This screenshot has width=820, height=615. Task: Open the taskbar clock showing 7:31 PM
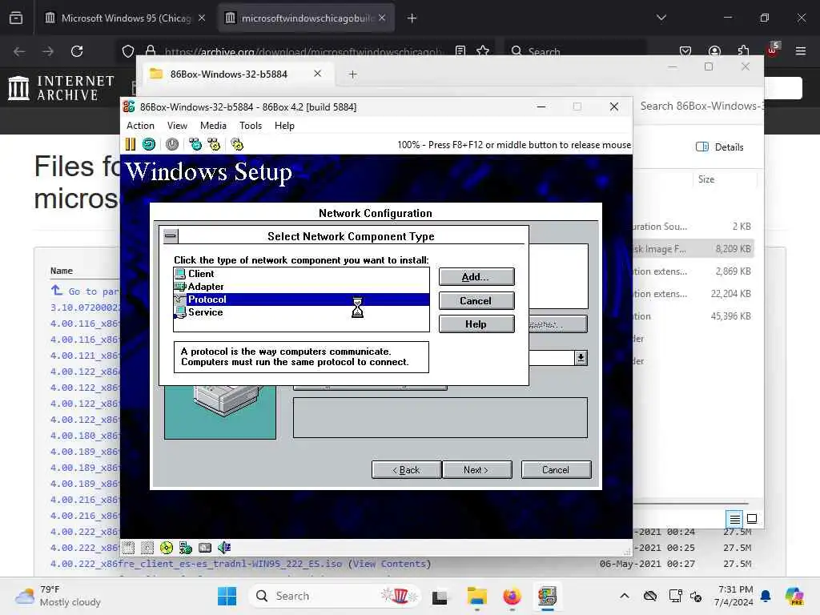click(x=734, y=596)
